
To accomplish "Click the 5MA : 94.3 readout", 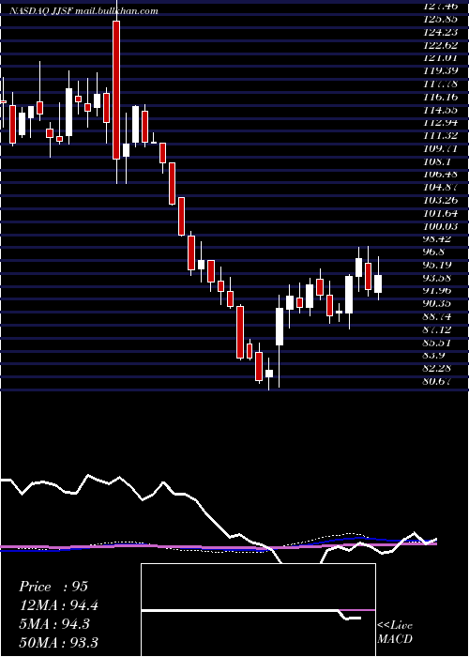I will pyautogui.click(x=54, y=624).
